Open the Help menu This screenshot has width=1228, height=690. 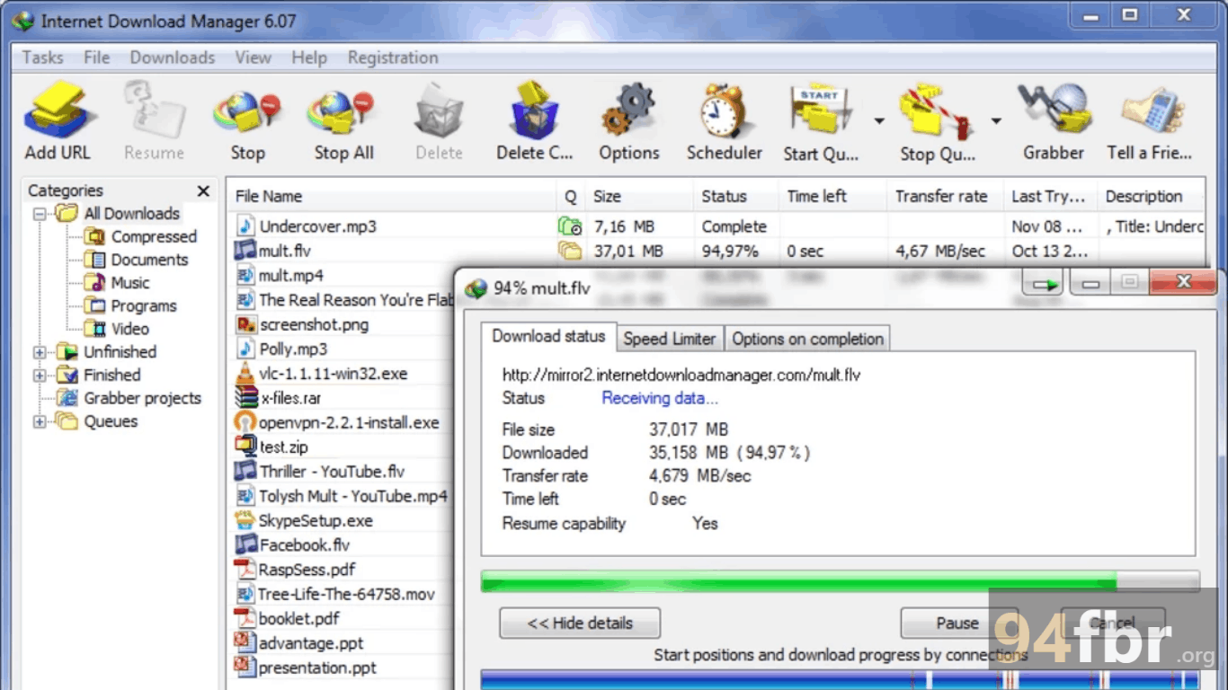pyautogui.click(x=309, y=57)
